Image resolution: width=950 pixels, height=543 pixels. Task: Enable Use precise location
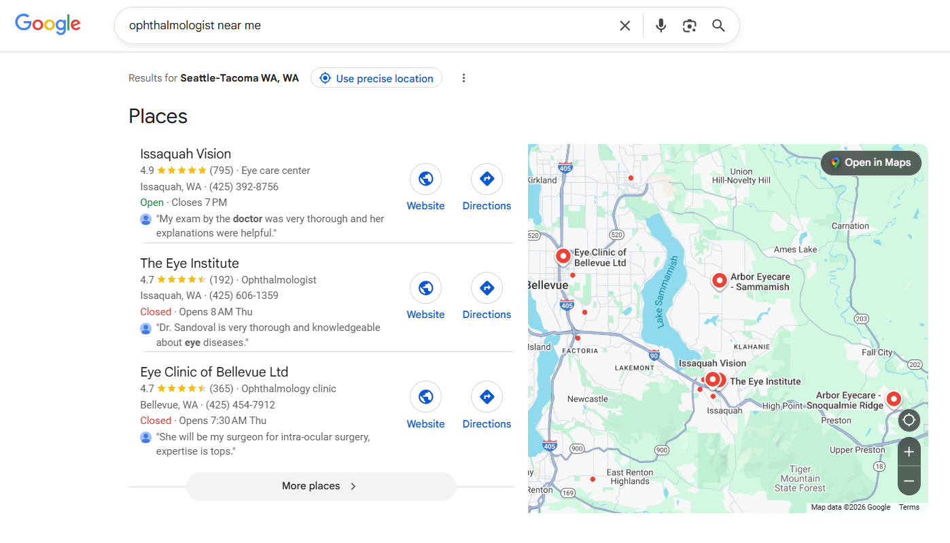(x=376, y=77)
